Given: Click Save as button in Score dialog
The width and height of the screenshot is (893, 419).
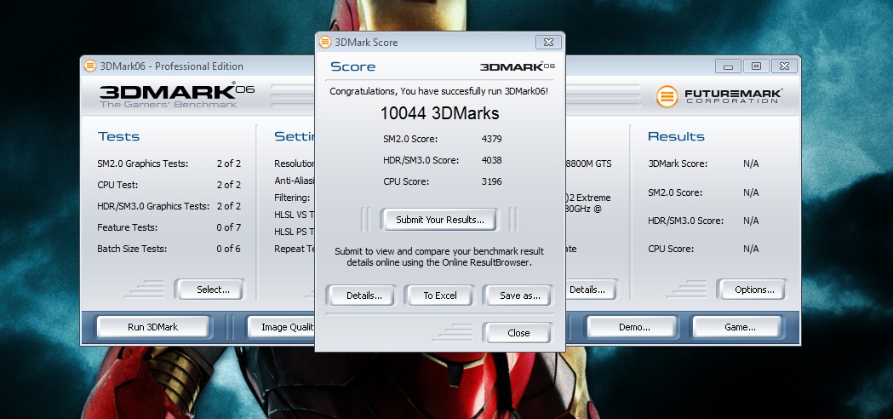Looking at the screenshot, I should pos(518,296).
